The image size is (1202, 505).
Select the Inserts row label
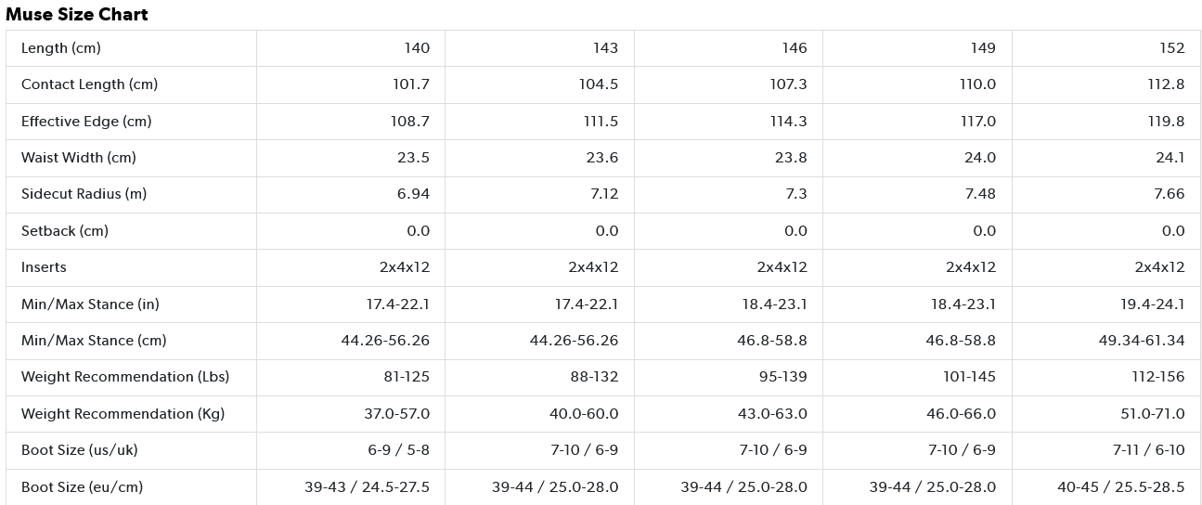click(44, 267)
